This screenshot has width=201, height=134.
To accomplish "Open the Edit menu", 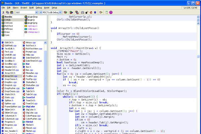I will 9,8.
